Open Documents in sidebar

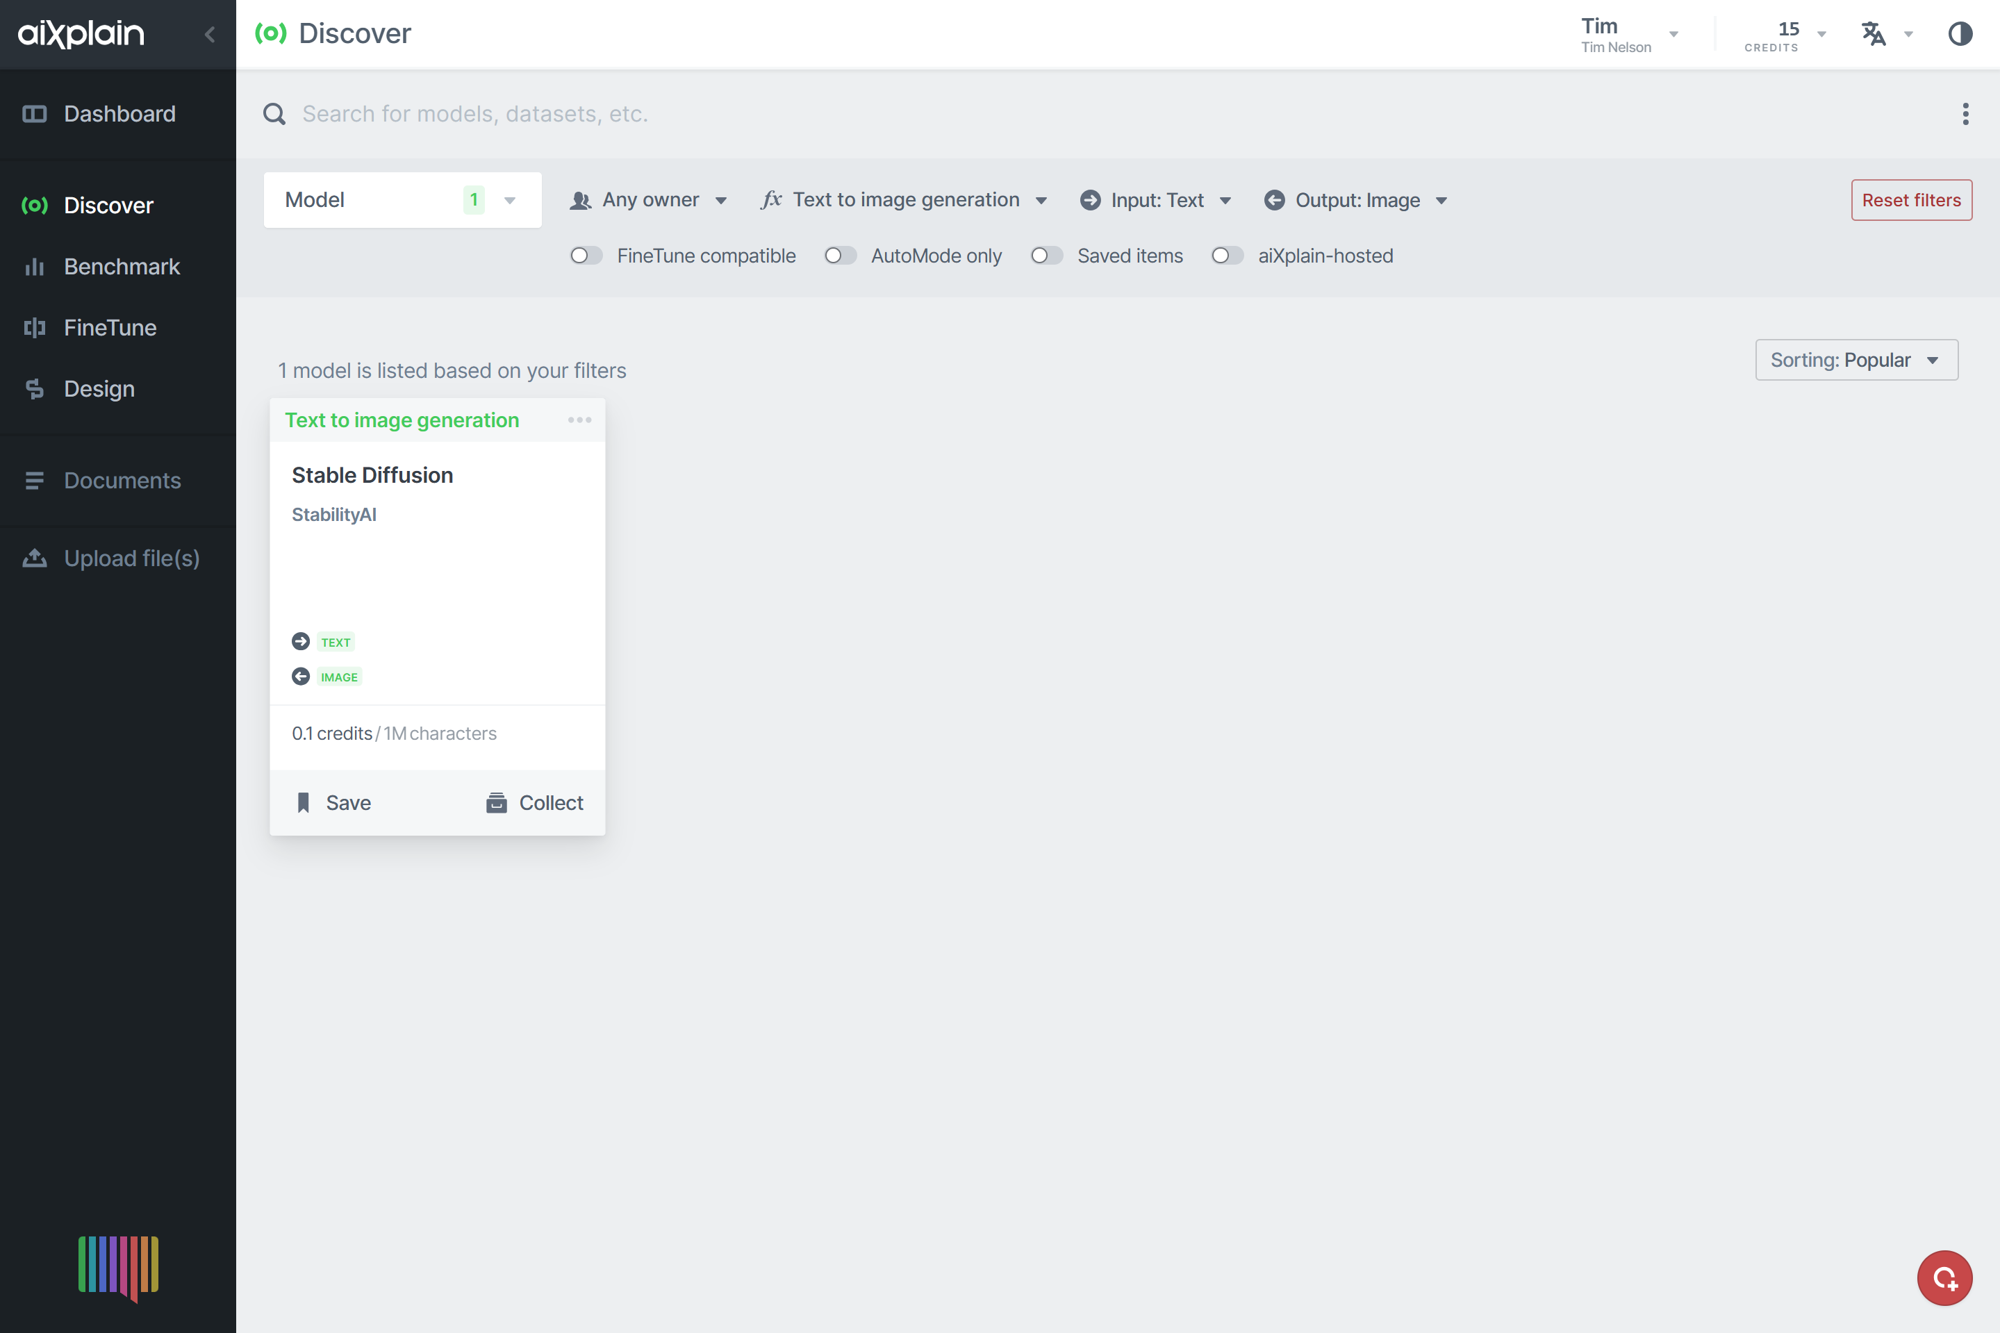[118, 480]
